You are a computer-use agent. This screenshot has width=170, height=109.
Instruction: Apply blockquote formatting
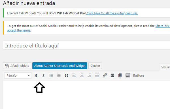(x=67, y=75)
